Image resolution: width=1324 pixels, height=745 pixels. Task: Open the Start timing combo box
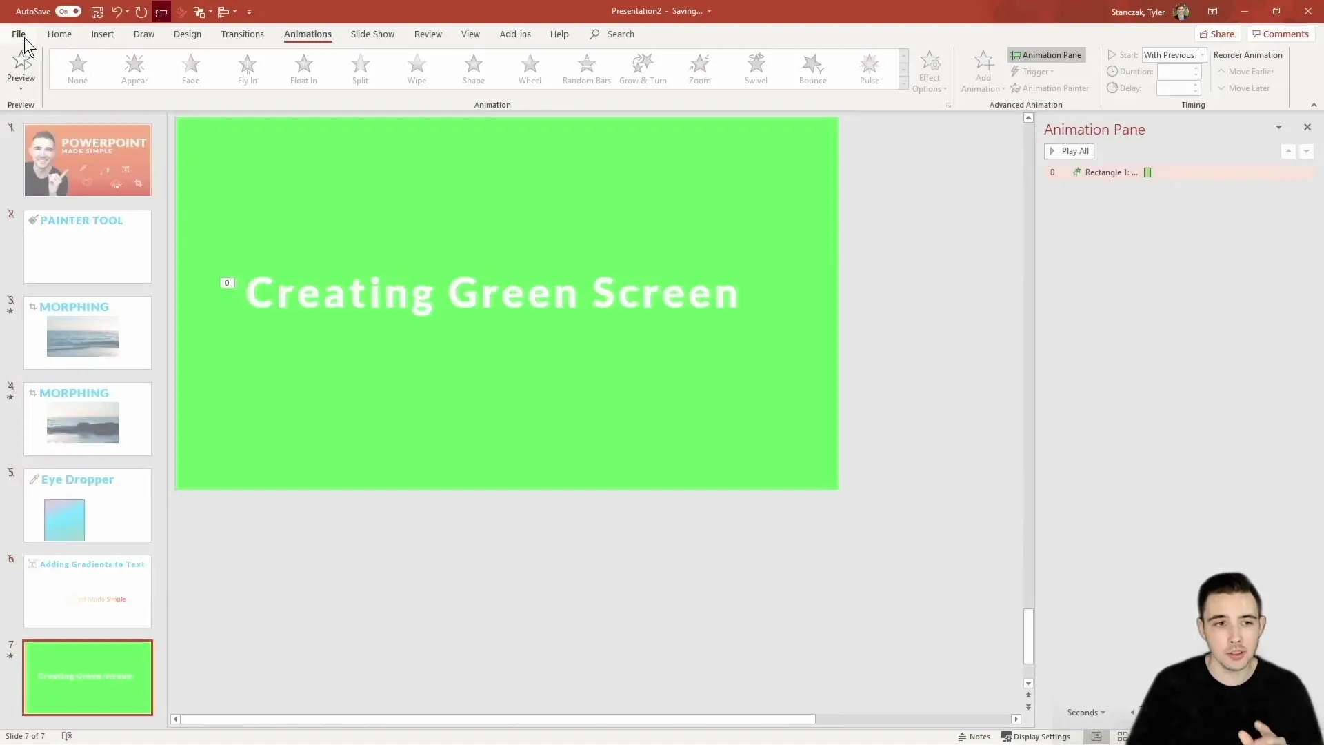[x=1174, y=55]
